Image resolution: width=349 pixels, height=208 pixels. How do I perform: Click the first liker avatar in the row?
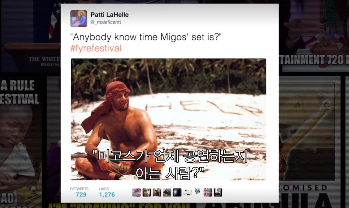pos(137,193)
